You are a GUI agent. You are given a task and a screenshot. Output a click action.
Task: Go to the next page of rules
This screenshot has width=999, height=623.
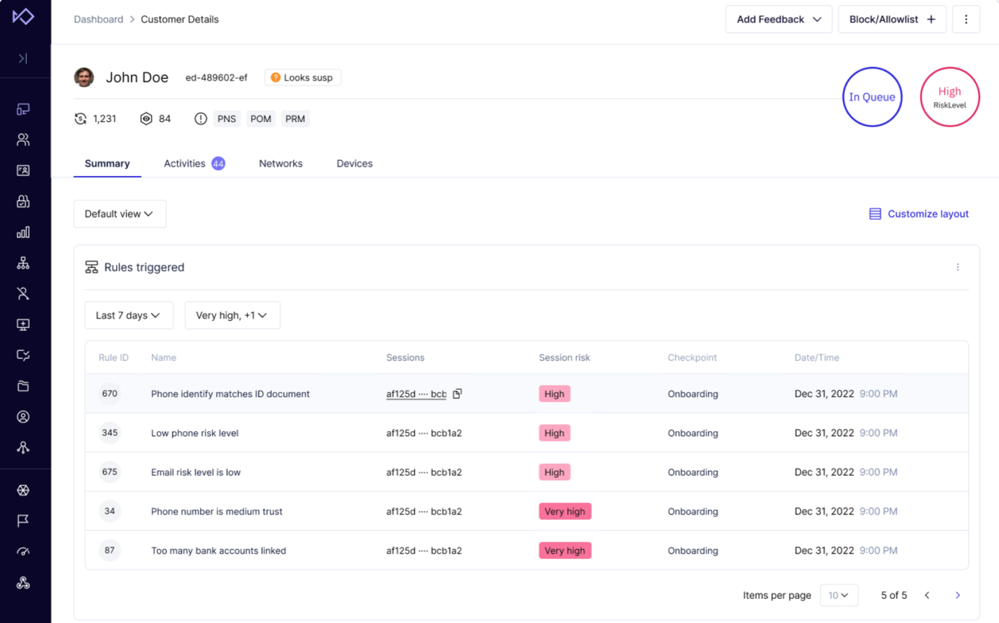(x=958, y=595)
